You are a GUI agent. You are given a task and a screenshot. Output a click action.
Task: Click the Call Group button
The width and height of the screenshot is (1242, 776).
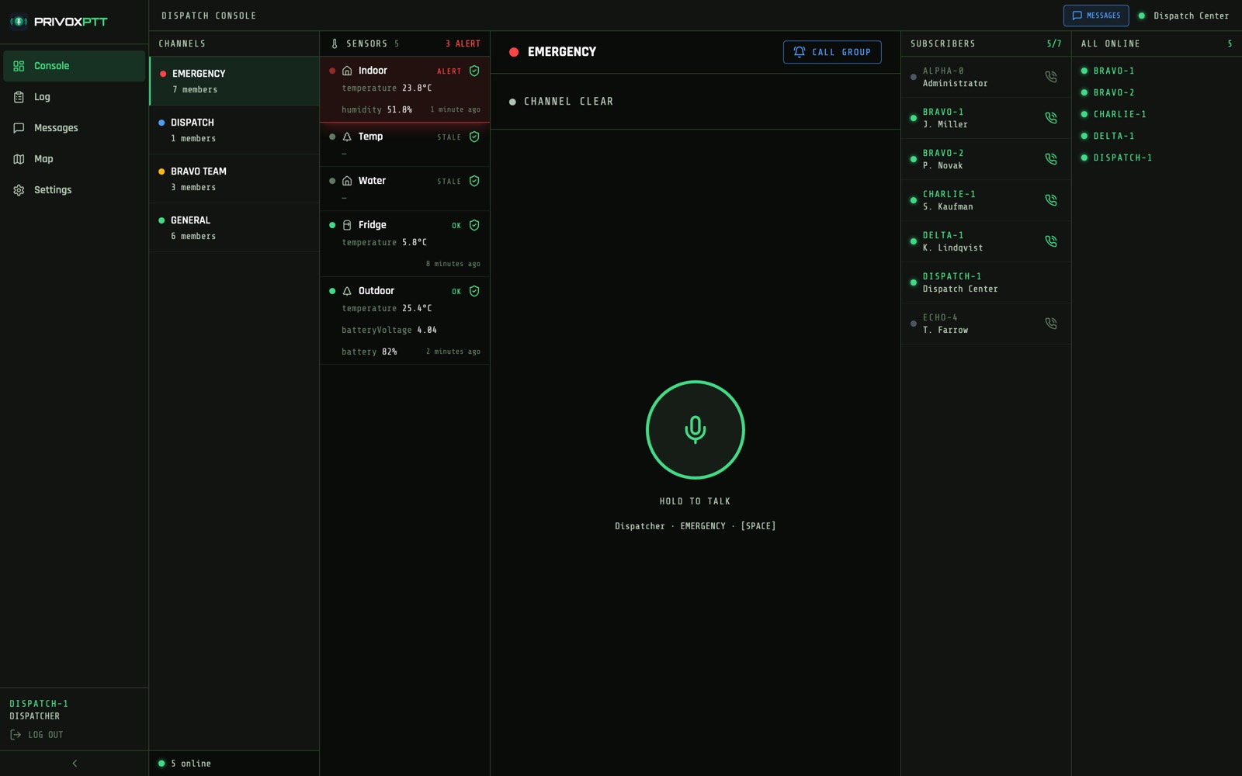click(832, 52)
